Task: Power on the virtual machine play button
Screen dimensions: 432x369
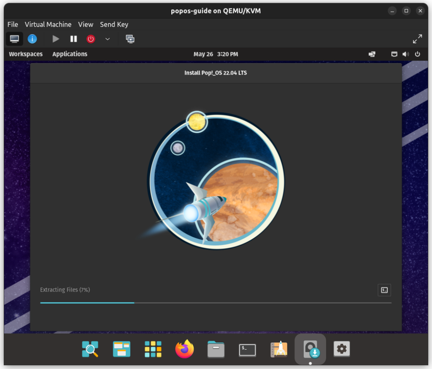Action: (56, 39)
